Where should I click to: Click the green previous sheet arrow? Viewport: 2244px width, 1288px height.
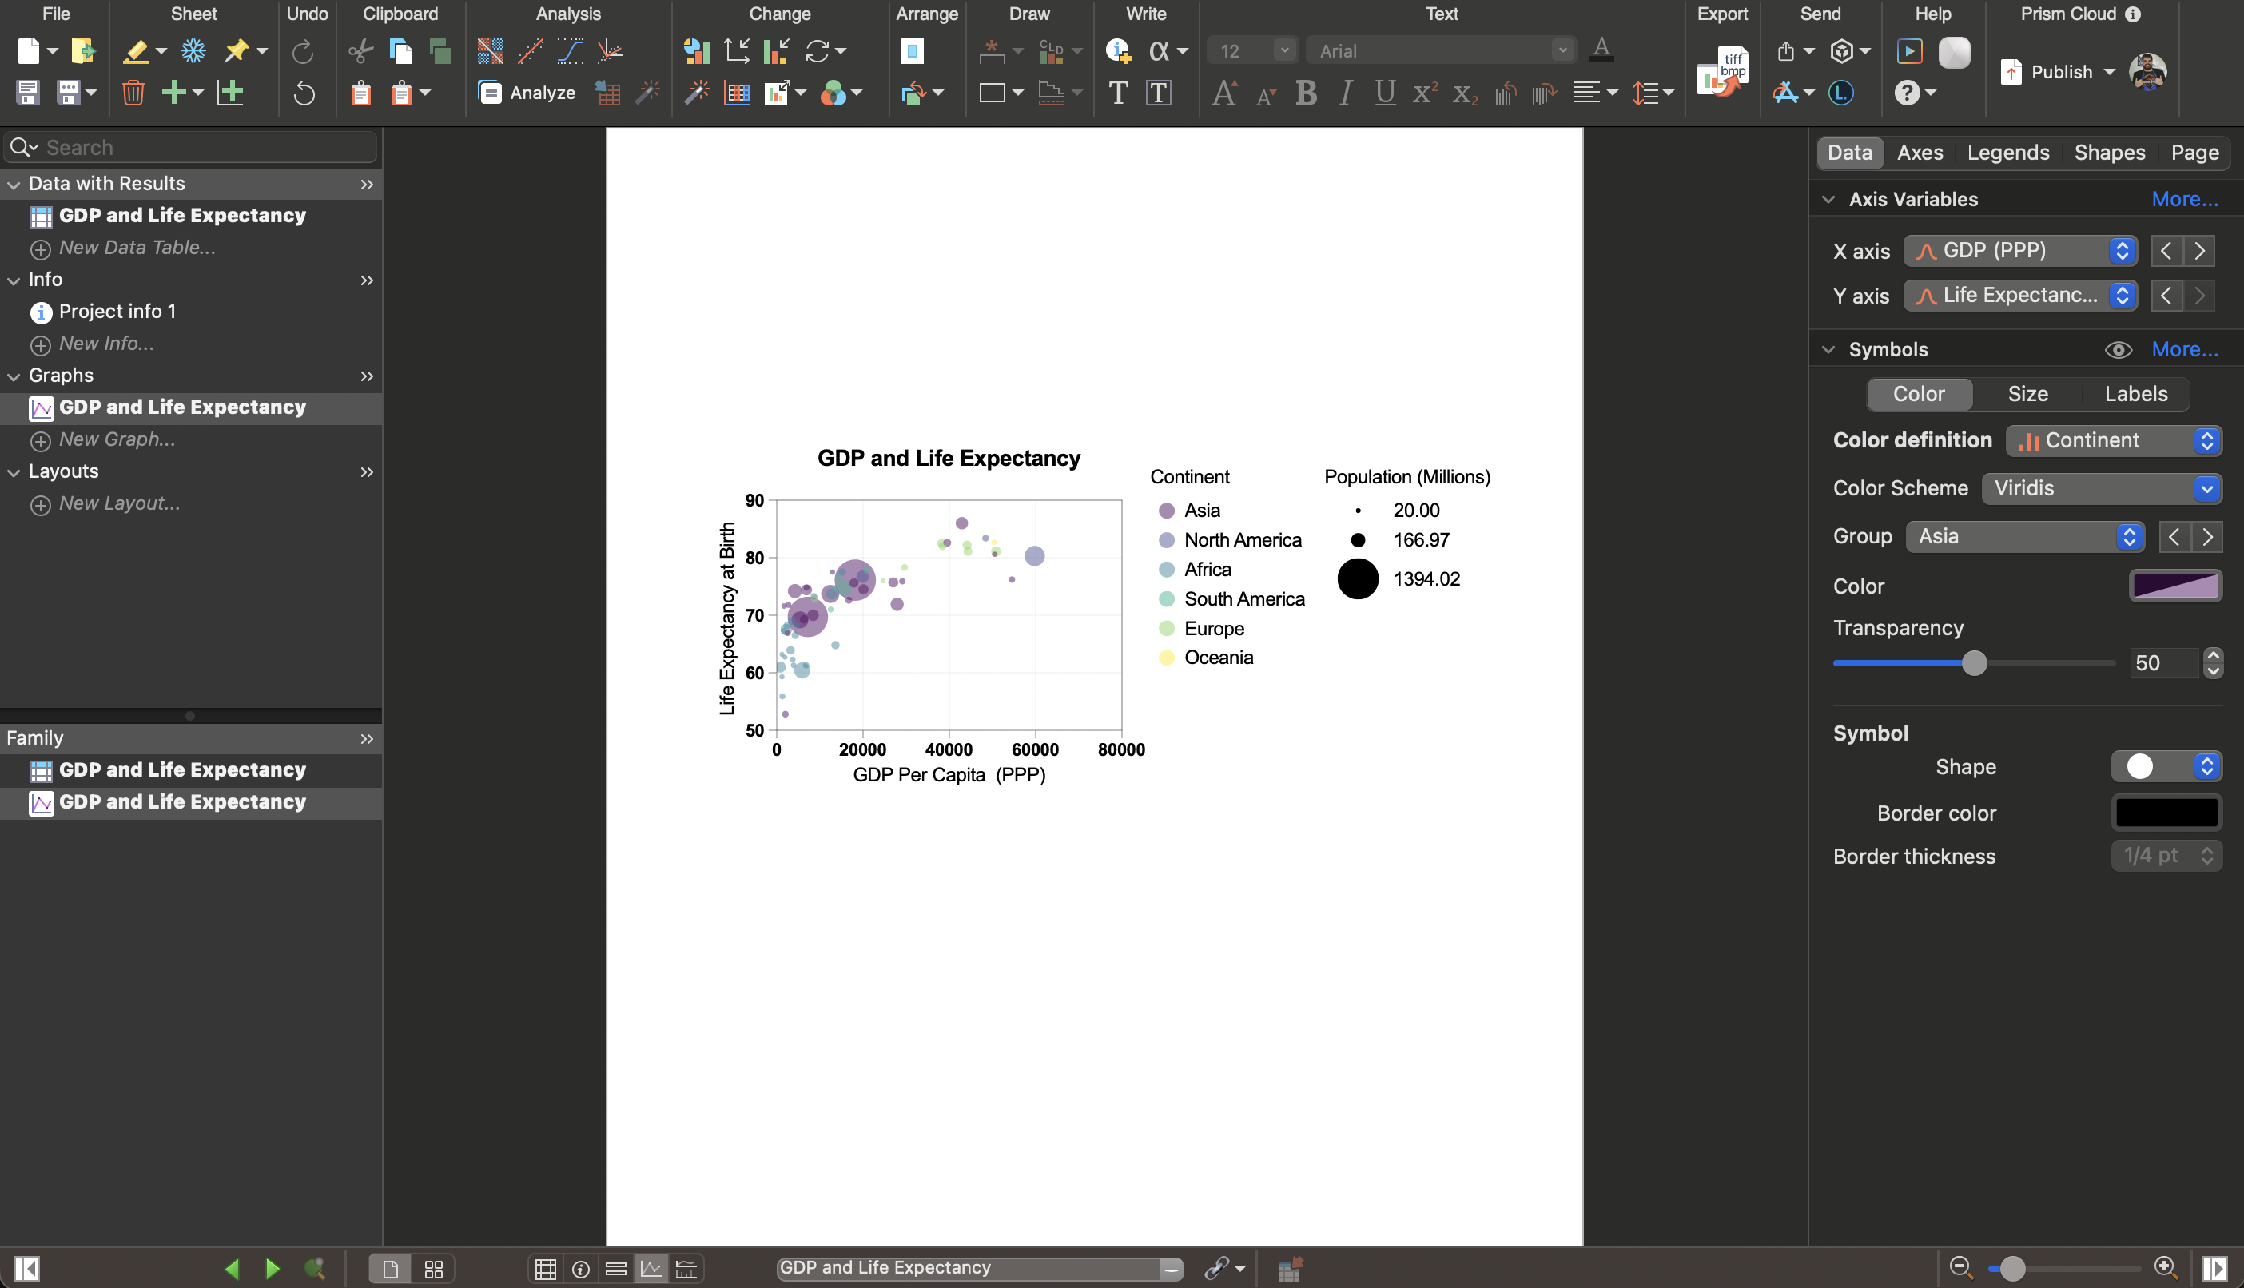pos(232,1269)
